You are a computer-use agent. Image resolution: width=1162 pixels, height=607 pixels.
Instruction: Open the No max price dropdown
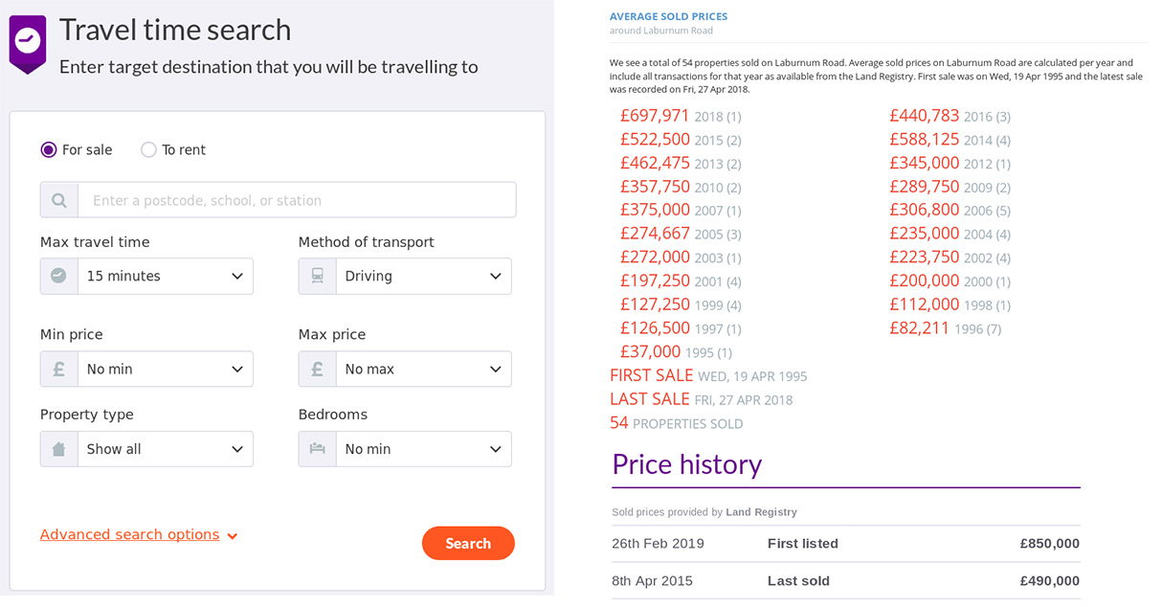[424, 369]
